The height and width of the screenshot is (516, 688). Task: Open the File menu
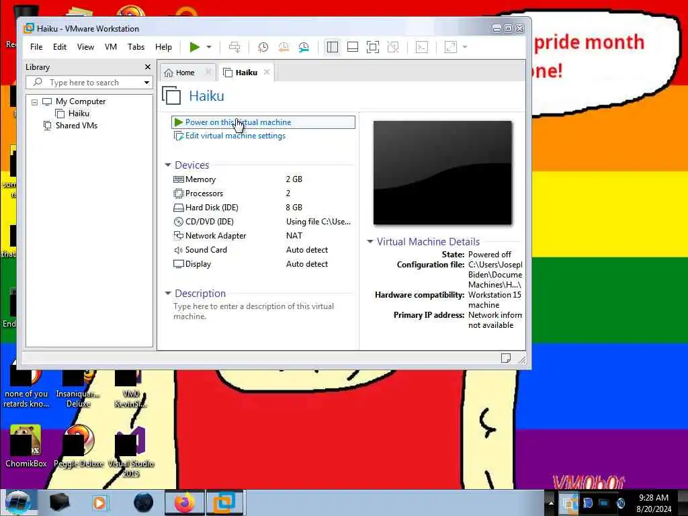coord(36,47)
